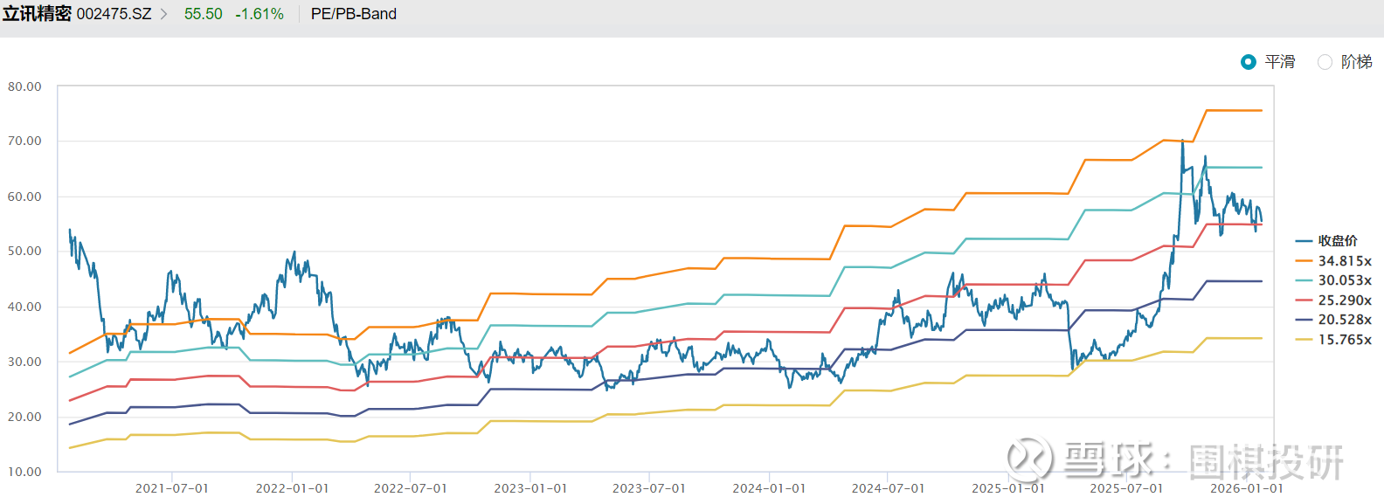
Task: Click the 80.00 y-axis label
Action: coord(24,86)
